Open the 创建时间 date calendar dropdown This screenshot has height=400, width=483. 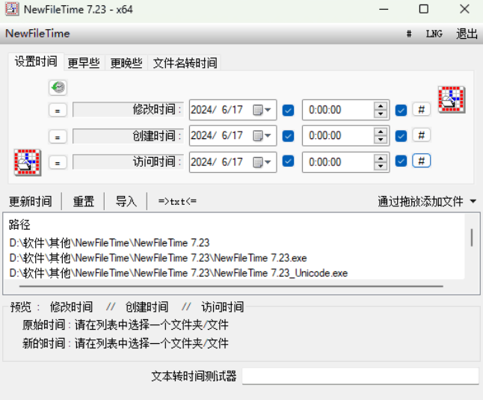point(262,135)
